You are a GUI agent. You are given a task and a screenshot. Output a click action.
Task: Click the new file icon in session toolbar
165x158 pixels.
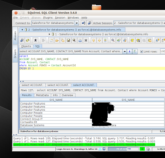click(51, 40)
